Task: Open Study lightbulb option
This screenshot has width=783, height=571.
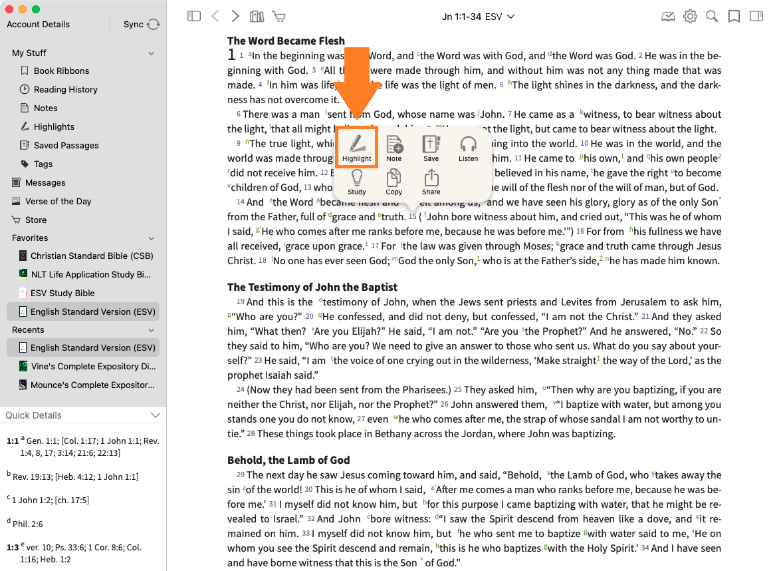Action: [357, 182]
